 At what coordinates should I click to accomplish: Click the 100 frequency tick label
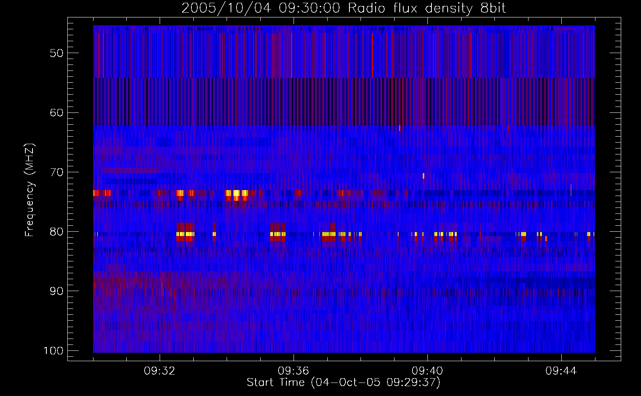pyautogui.click(x=53, y=351)
